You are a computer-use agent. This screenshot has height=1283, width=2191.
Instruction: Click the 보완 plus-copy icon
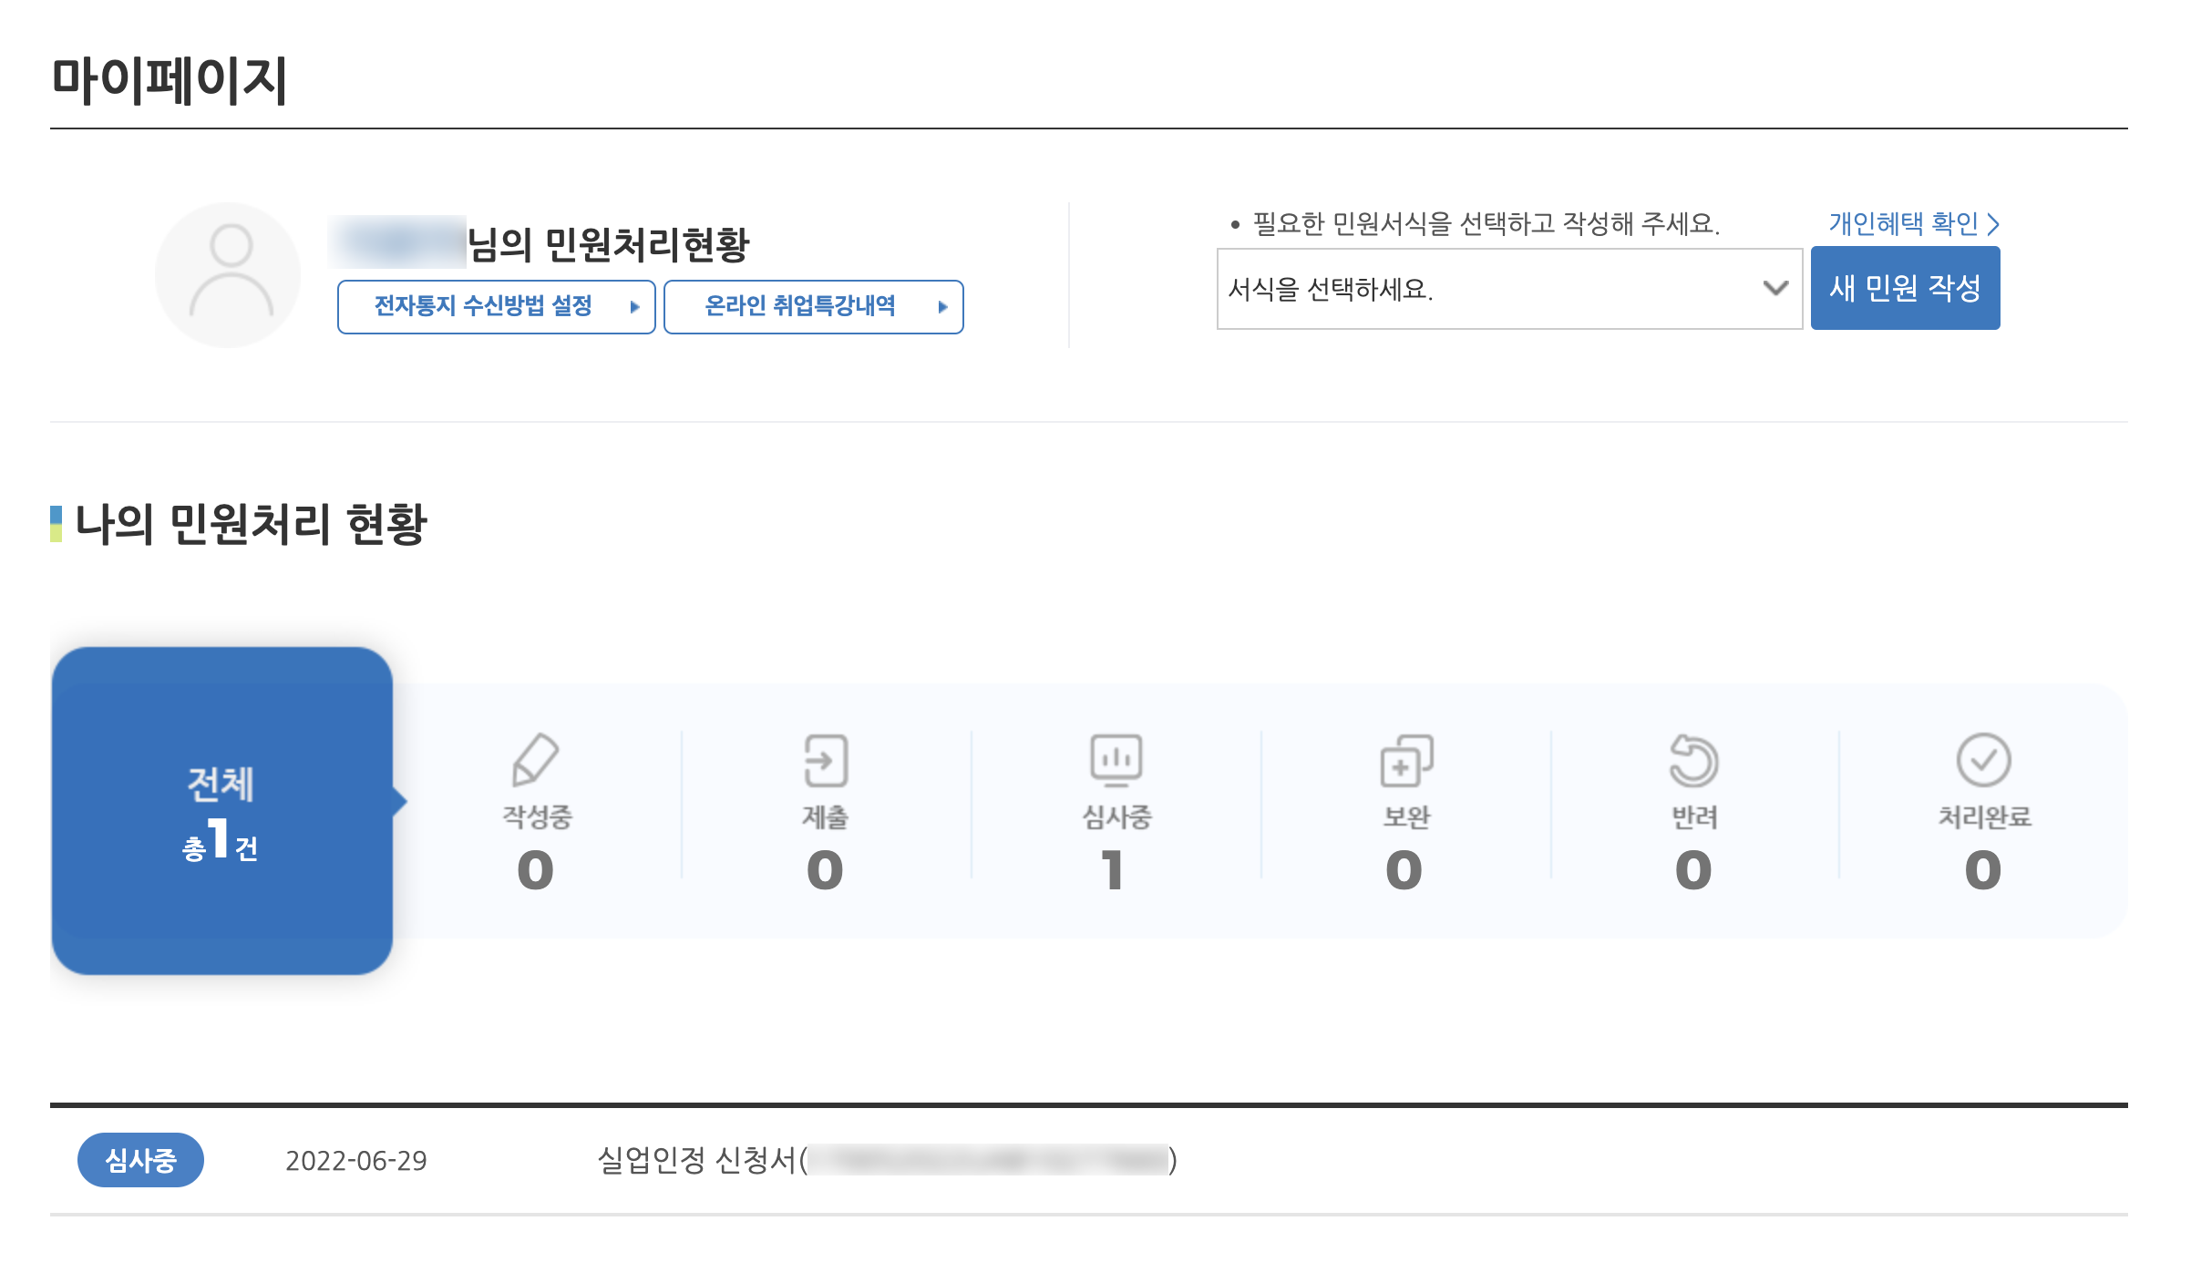pos(1406,760)
